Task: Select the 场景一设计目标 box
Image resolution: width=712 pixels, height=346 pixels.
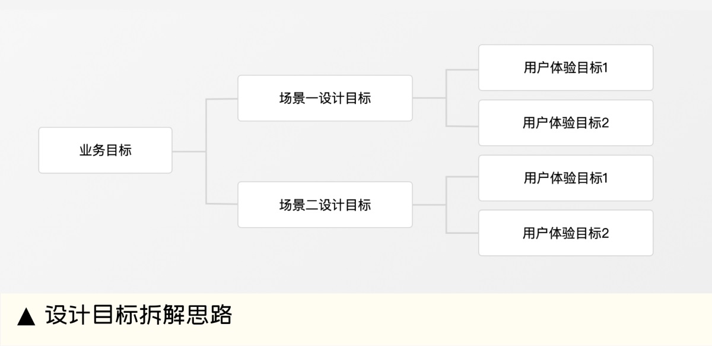Action: (x=325, y=98)
